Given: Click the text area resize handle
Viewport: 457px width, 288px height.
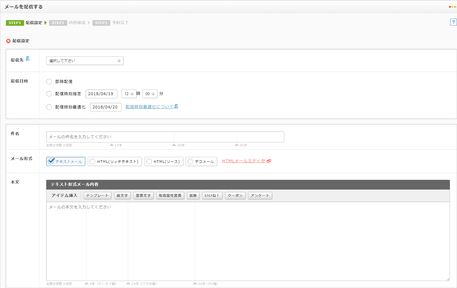Looking at the screenshot, I should pos(448,279).
